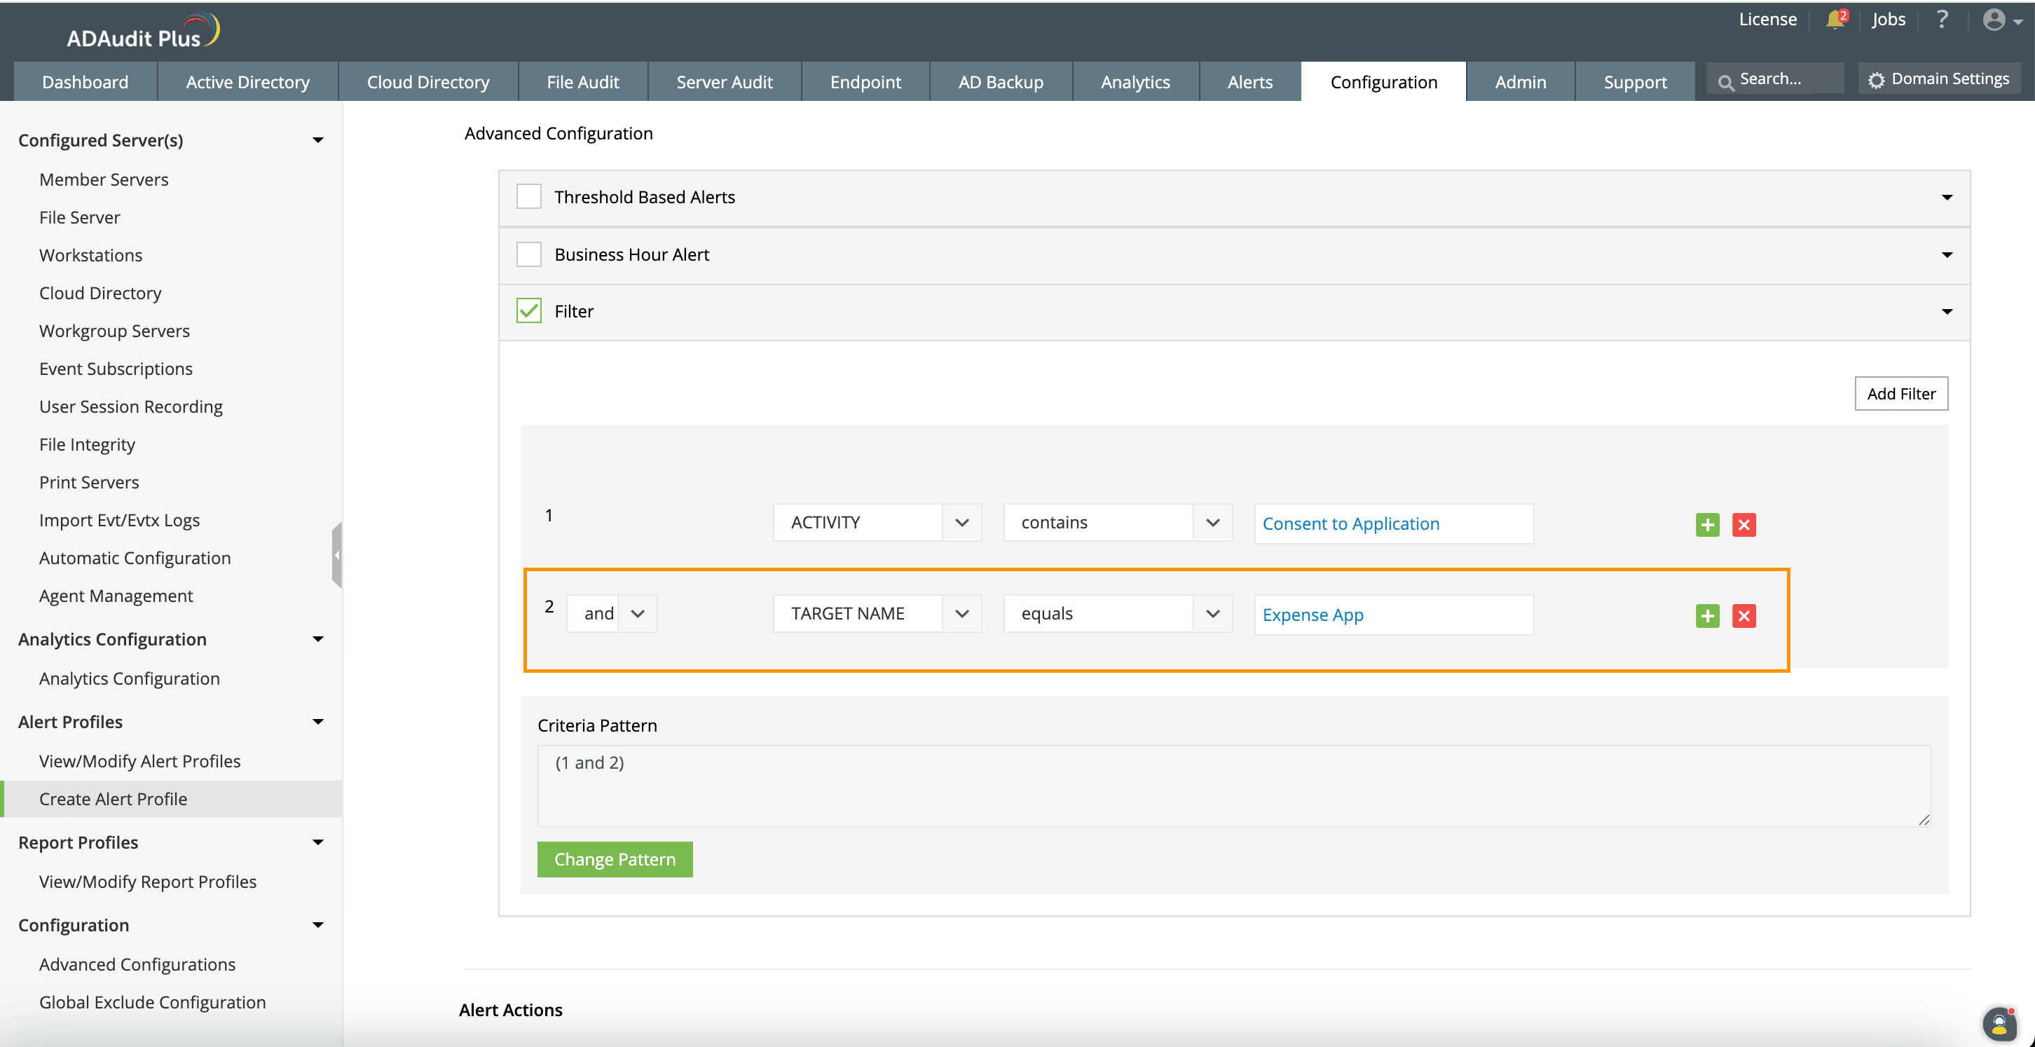This screenshot has height=1047, width=2035.
Task: Click the notification bell icon
Action: 1834,20
